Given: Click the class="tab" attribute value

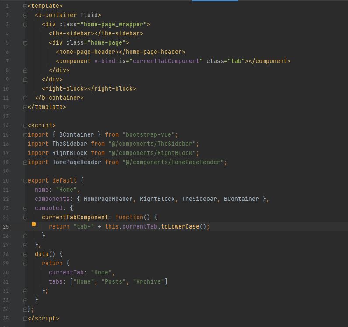Looking at the screenshot, I should coord(236,61).
